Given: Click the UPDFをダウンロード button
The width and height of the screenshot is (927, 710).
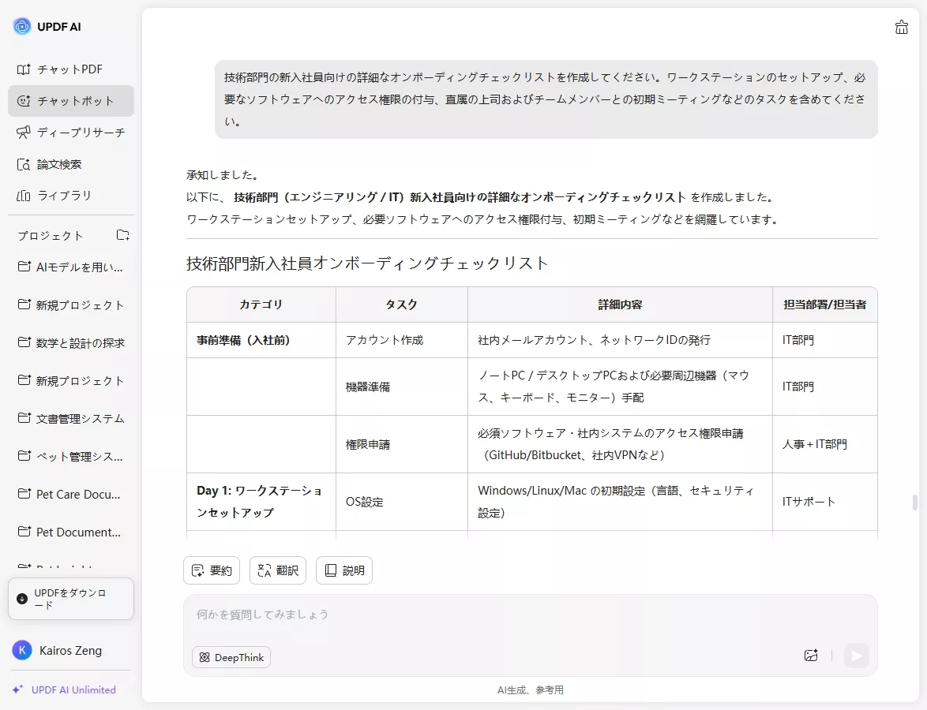Looking at the screenshot, I should pyautogui.click(x=70, y=599).
